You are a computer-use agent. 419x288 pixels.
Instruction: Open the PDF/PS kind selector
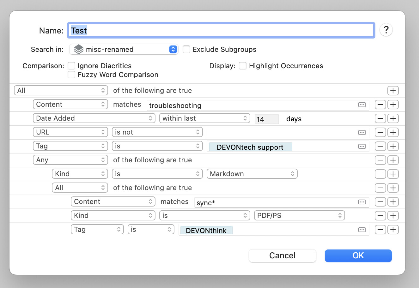tap(299, 216)
